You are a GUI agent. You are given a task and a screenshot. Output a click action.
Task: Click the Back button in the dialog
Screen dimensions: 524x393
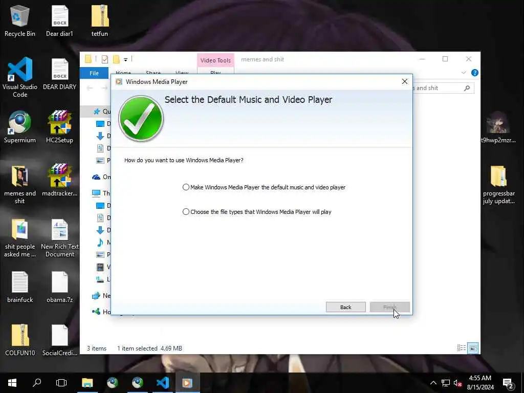pyautogui.click(x=345, y=307)
